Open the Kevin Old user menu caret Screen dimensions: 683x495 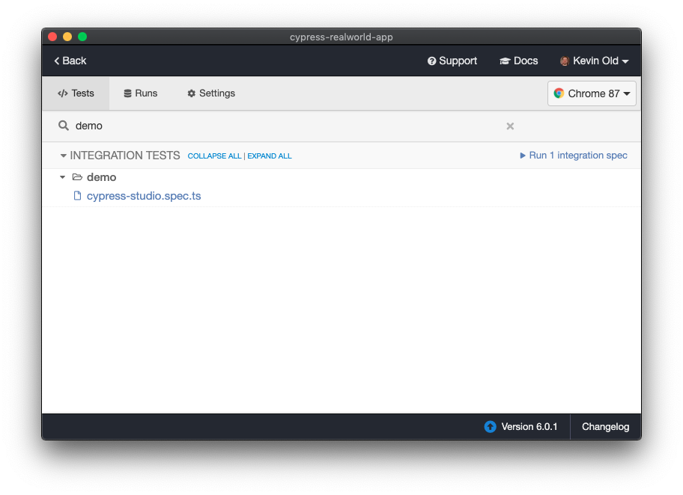[x=625, y=61]
